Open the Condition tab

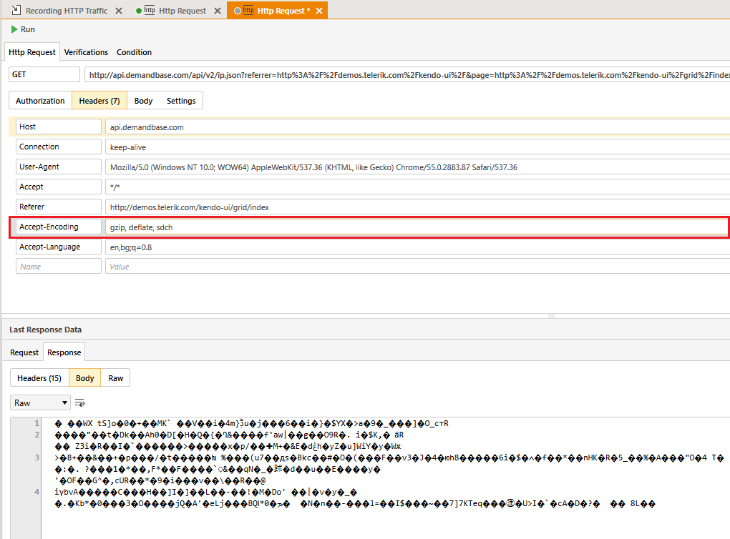[x=134, y=52]
